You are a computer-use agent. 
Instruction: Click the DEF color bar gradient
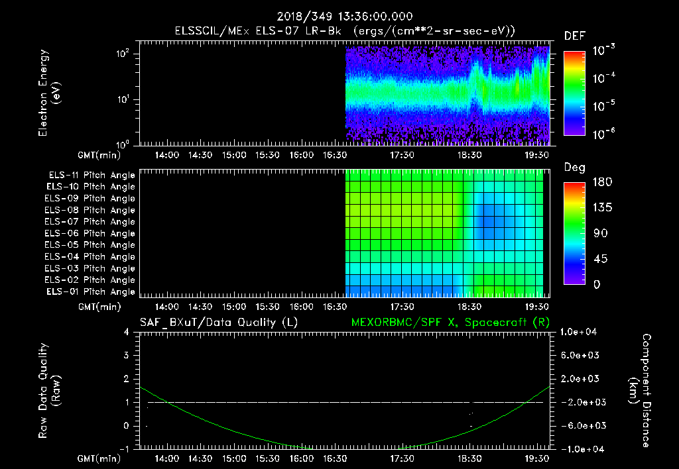click(574, 93)
